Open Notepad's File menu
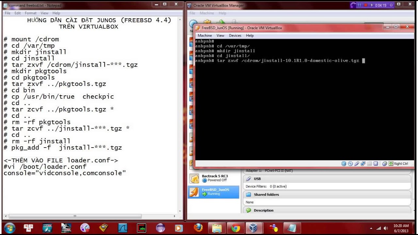The height and width of the screenshot is (235, 418). [x=8, y=13]
